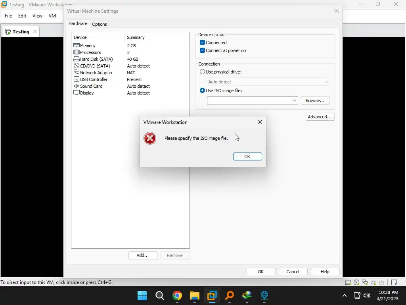406x305 pixels.
Task: Click the network tray icon
Action: coord(357,295)
